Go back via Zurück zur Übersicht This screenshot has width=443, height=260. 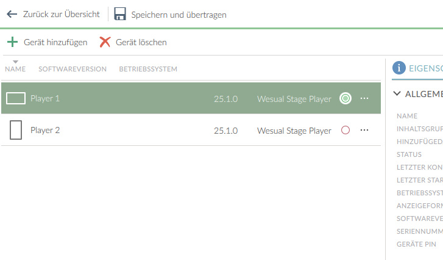point(62,14)
